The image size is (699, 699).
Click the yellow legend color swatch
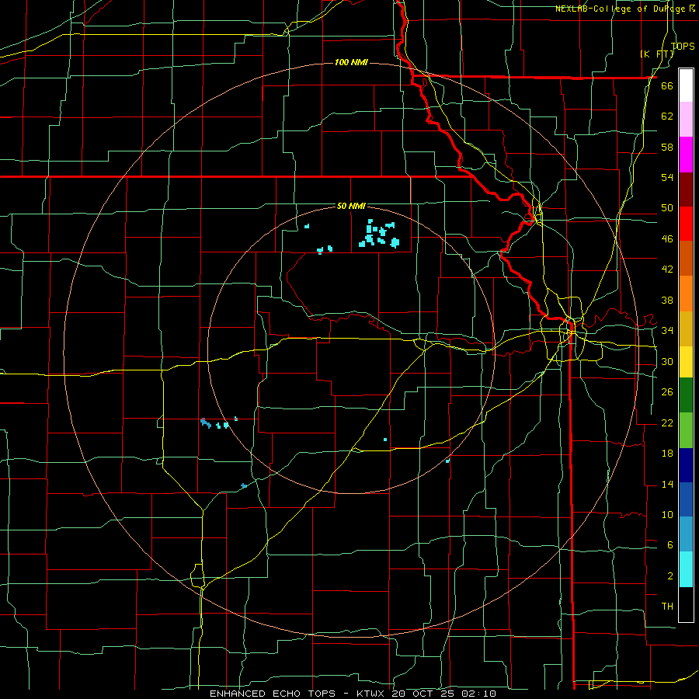pos(686,362)
